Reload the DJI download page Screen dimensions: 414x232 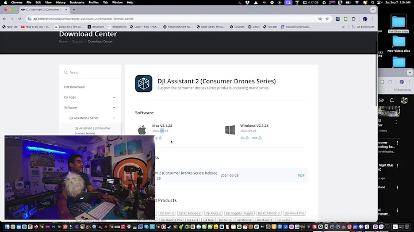coord(20,19)
